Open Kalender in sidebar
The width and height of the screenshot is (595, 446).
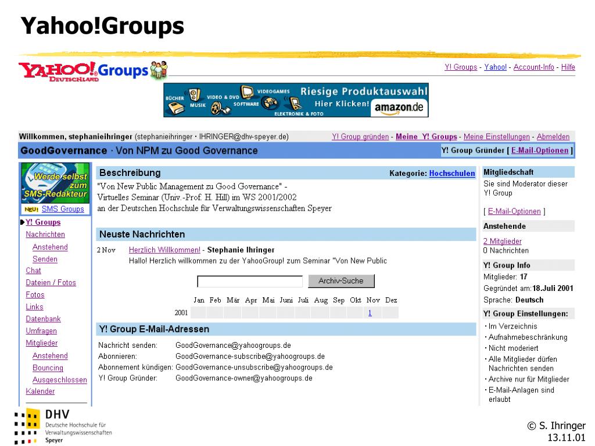[x=40, y=391]
